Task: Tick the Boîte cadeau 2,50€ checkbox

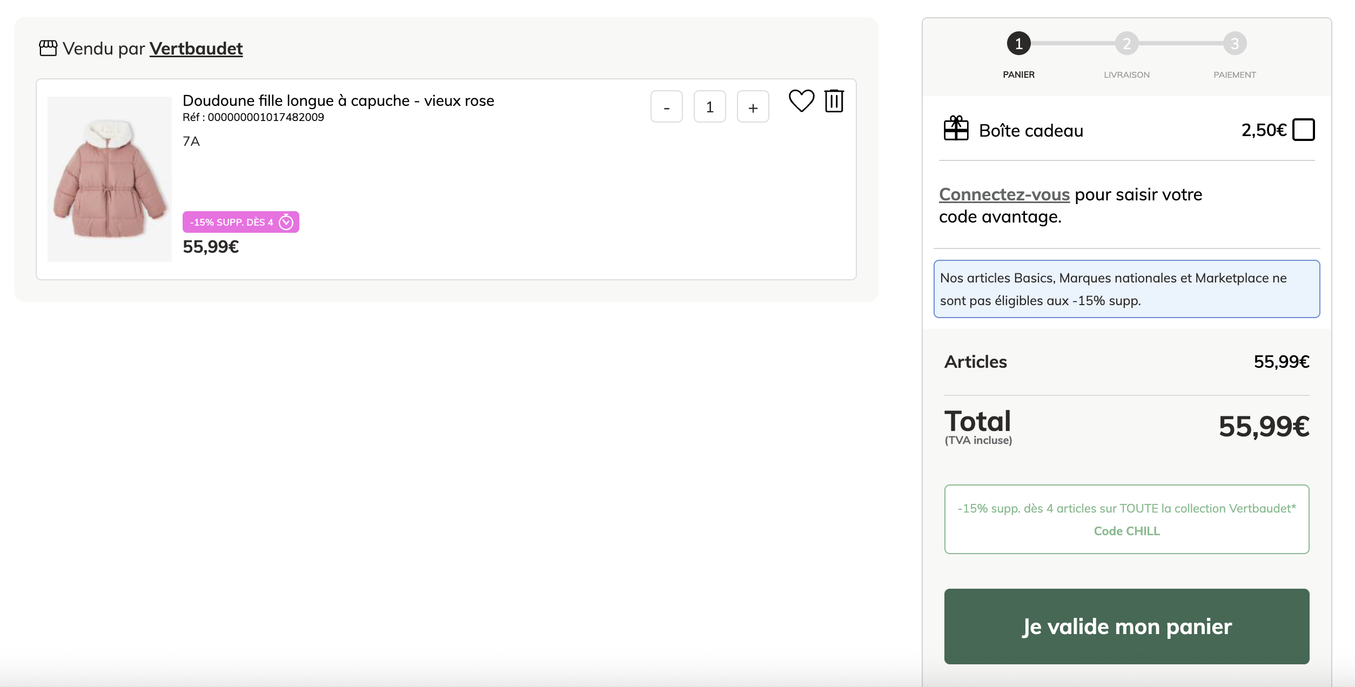Action: (x=1303, y=130)
